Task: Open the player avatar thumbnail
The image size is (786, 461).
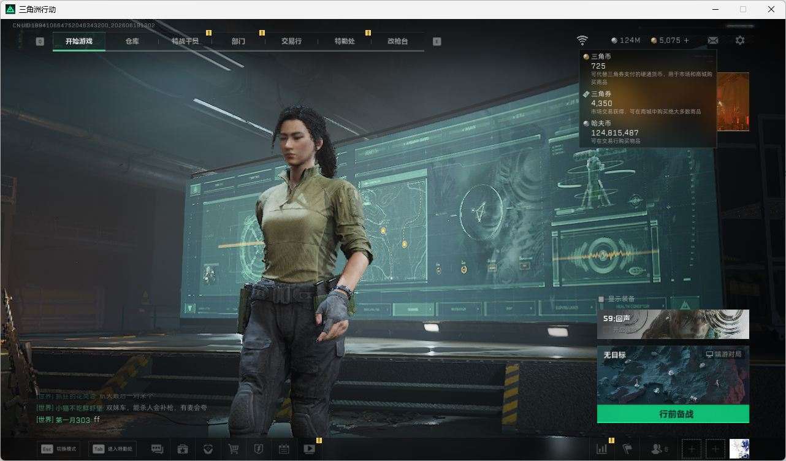Action: coord(739,449)
